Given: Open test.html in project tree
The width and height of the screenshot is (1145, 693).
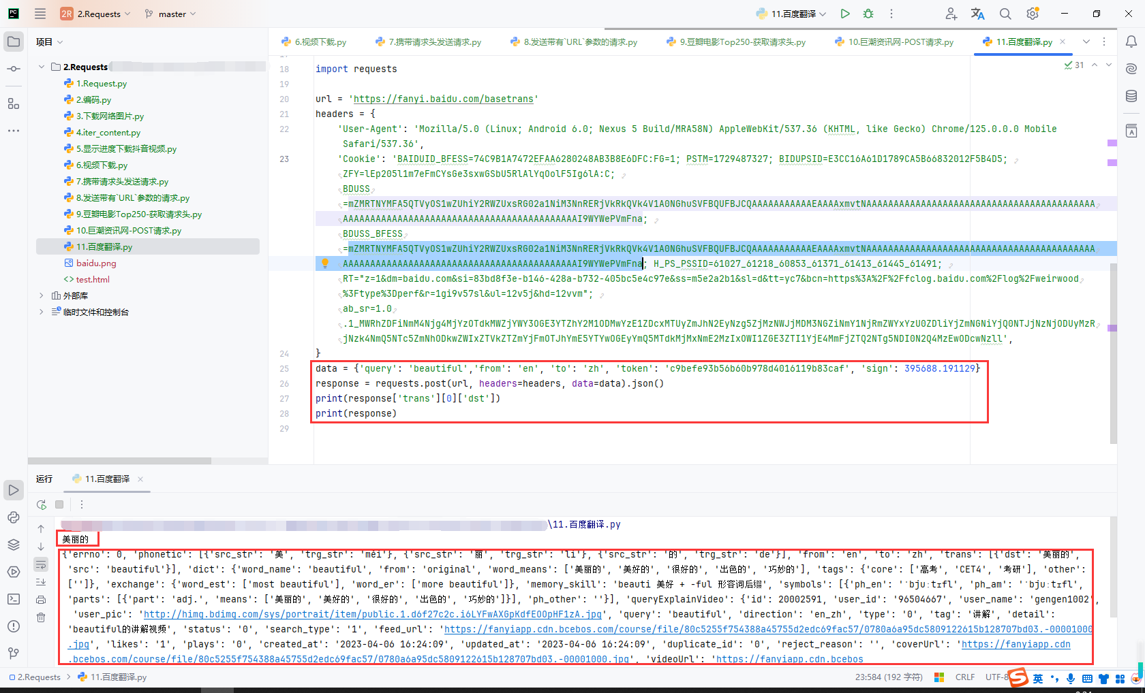Looking at the screenshot, I should pos(93,280).
